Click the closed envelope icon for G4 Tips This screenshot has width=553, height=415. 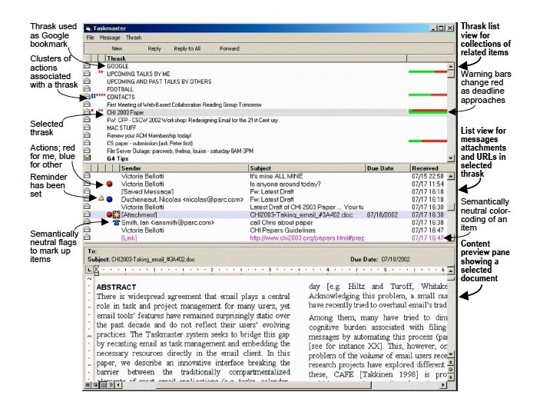tap(87, 158)
